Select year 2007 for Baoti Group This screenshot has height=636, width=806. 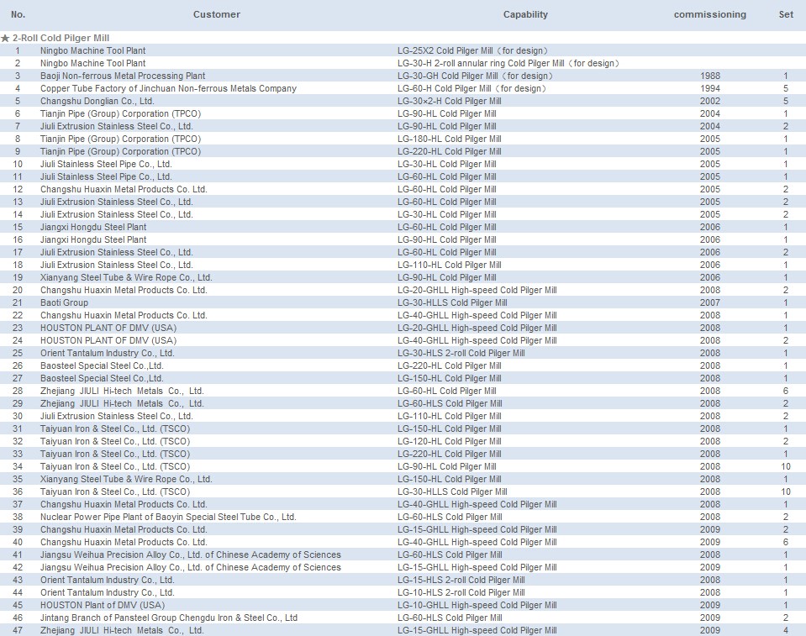[x=710, y=302]
